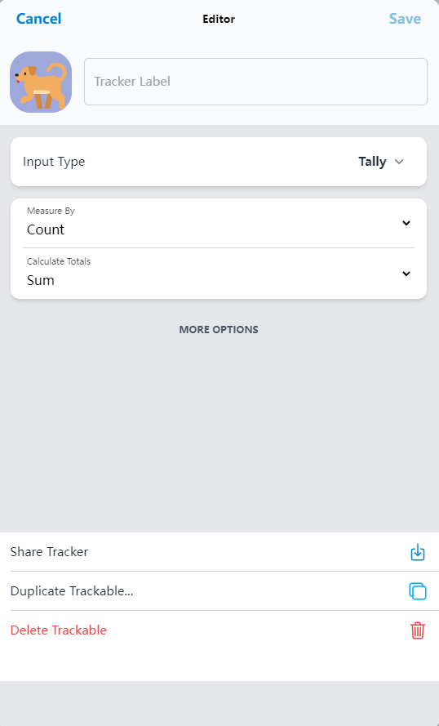Click the Measure By field label
The height and width of the screenshot is (726, 439).
coord(51,211)
